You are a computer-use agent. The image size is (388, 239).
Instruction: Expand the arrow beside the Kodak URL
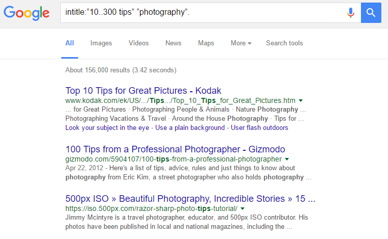click(301, 101)
